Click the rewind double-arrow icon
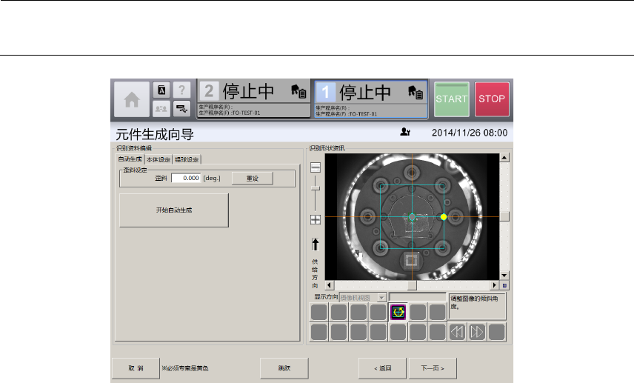The height and width of the screenshot is (383, 634). click(458, 331)
